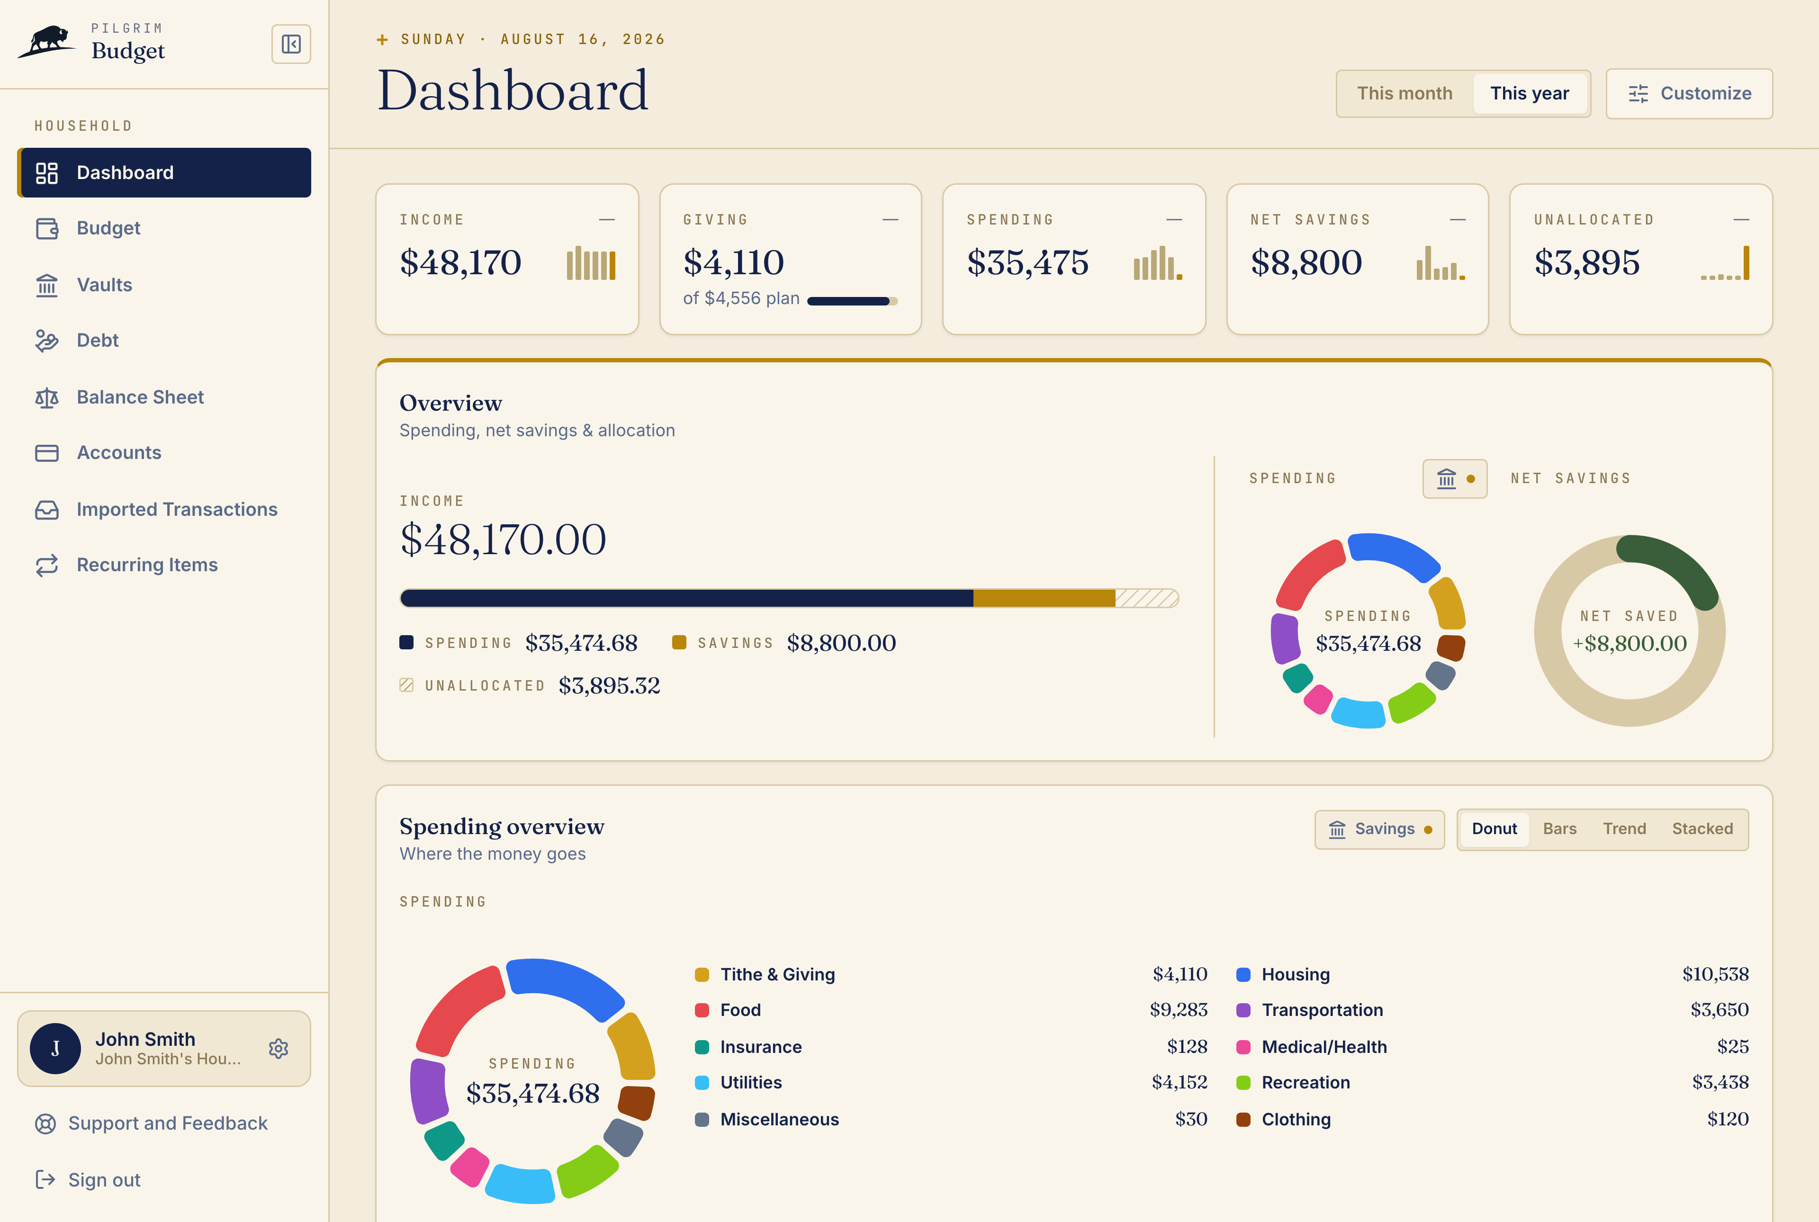Viewport: 1819px width, 1222px height.
Task: Open settings gear beside John Smith
Action: tap(278, 1048)
